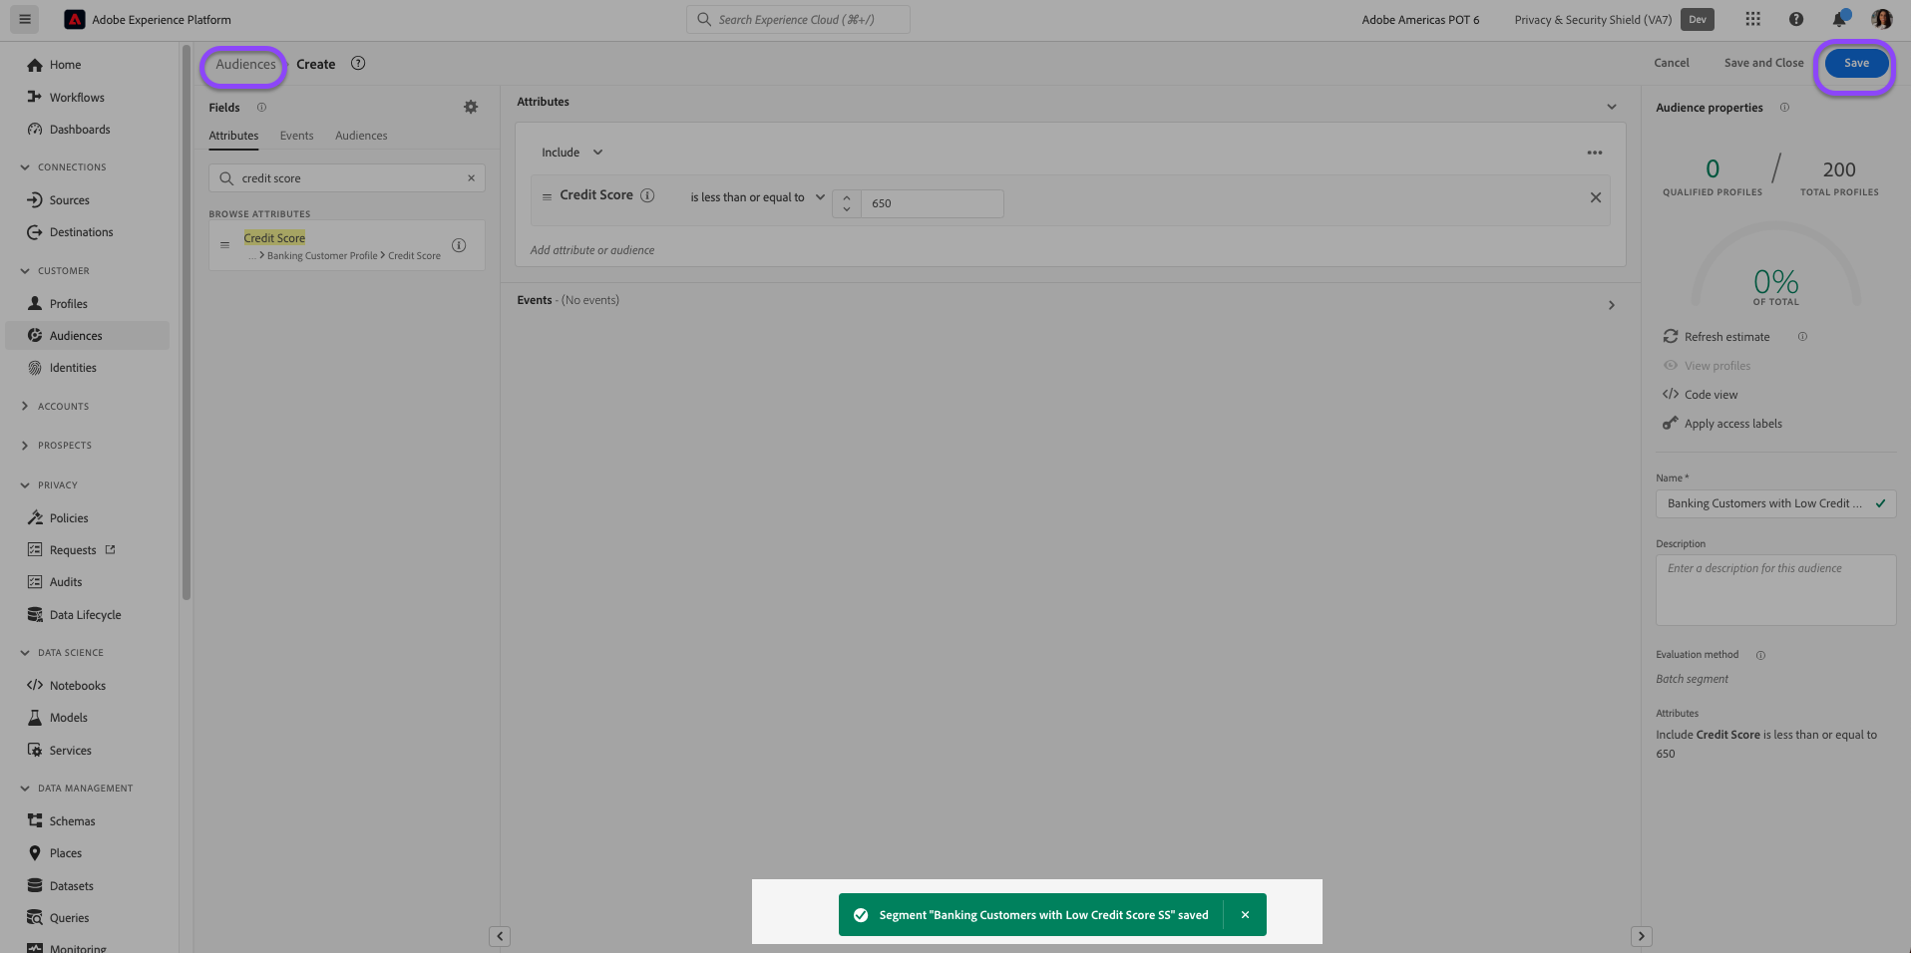
Task: Collapse the Attributes section chevron
Action: (x=1611, y=107)
